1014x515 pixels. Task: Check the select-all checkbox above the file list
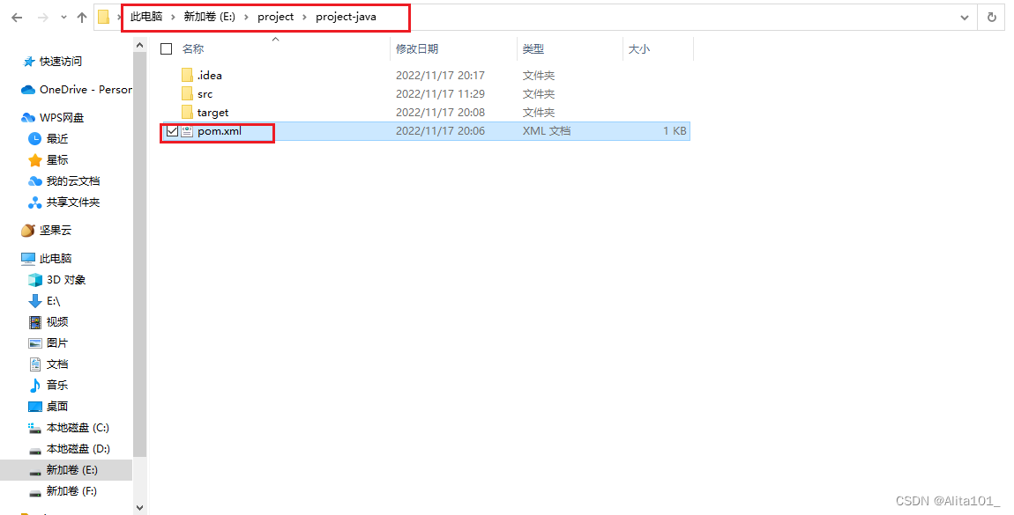(x=166, y=48)
